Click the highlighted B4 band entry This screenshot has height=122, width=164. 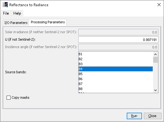[116, 69]
